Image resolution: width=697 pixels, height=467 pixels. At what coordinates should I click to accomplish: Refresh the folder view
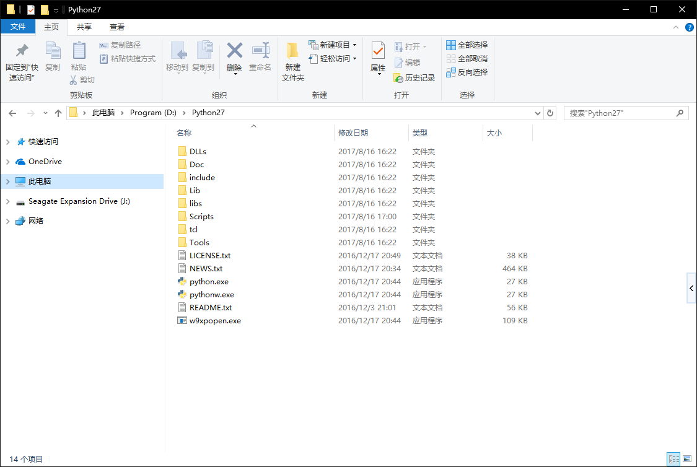(x=550, y=113)
